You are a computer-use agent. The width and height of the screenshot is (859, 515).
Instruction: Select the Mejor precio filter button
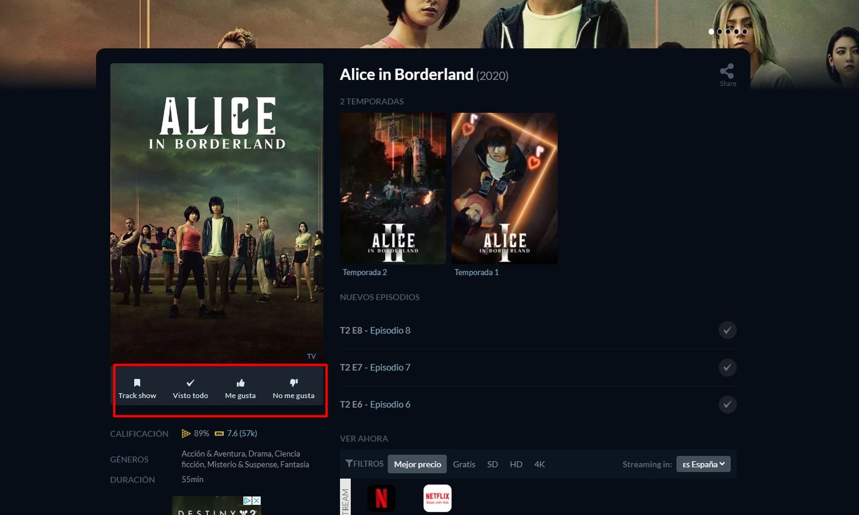click(x=417, y=463)
